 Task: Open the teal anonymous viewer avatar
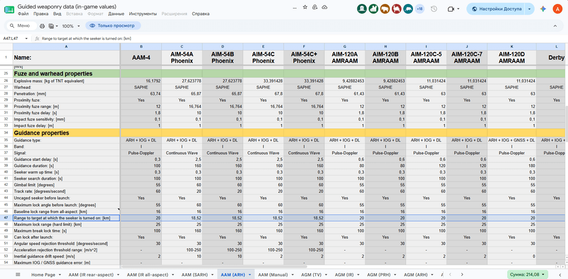408,9
